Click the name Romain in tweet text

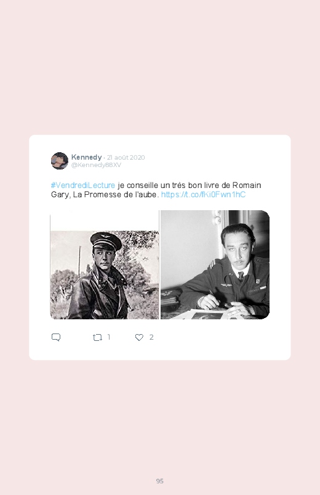[x=247, y=186]
